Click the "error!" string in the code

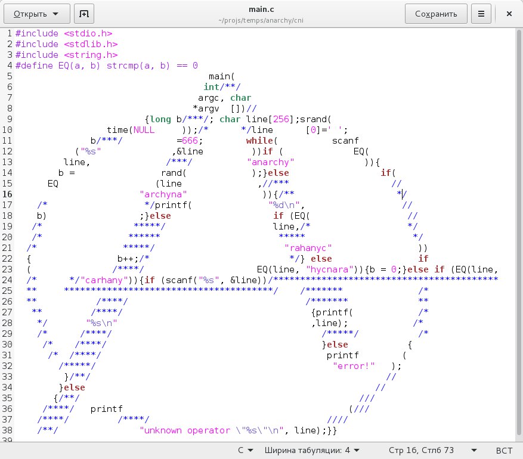(354, 366)
